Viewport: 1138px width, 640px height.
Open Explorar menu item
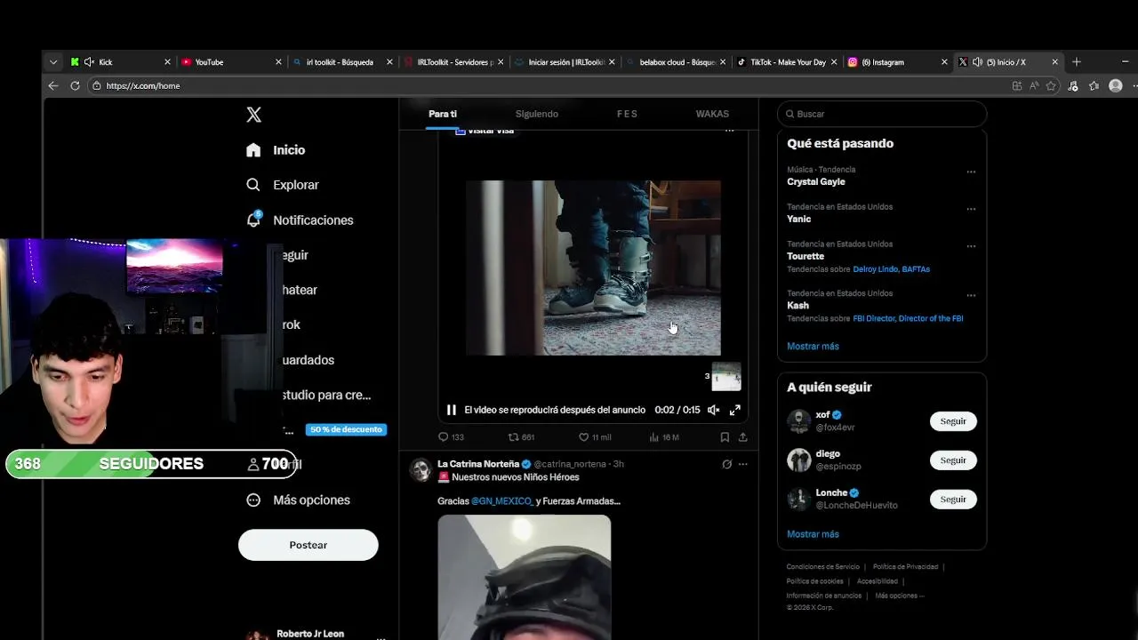click(296, 185)
